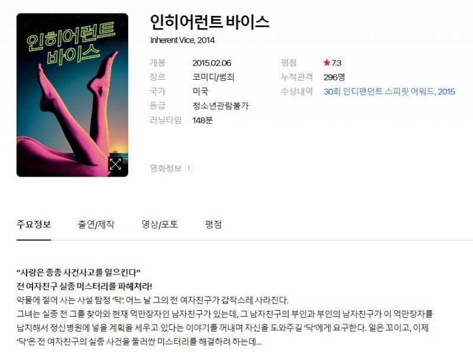The image size is (473, 358).
Task: Click the running time 148분
Action: coord(202,121)
